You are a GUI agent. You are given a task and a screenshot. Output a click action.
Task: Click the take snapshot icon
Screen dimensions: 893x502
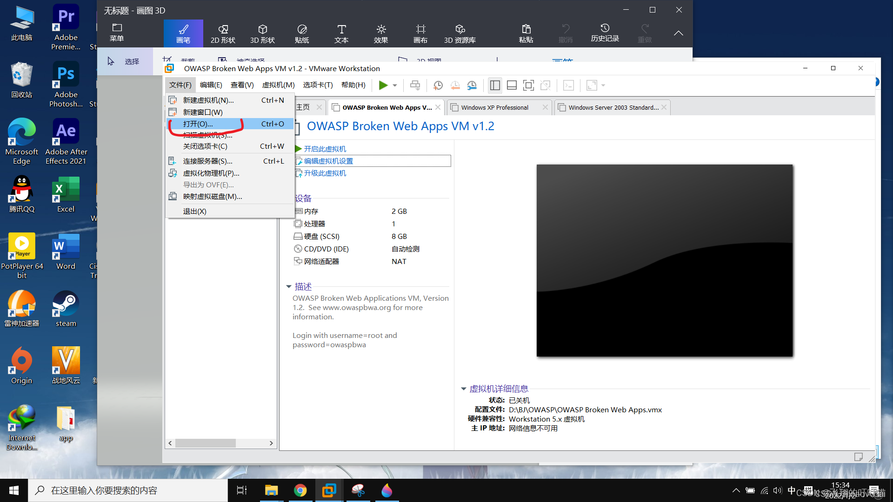pos(438,85)
